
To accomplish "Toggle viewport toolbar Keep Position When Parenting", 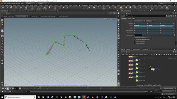I will pyautogui.click(x=40, y=16).
